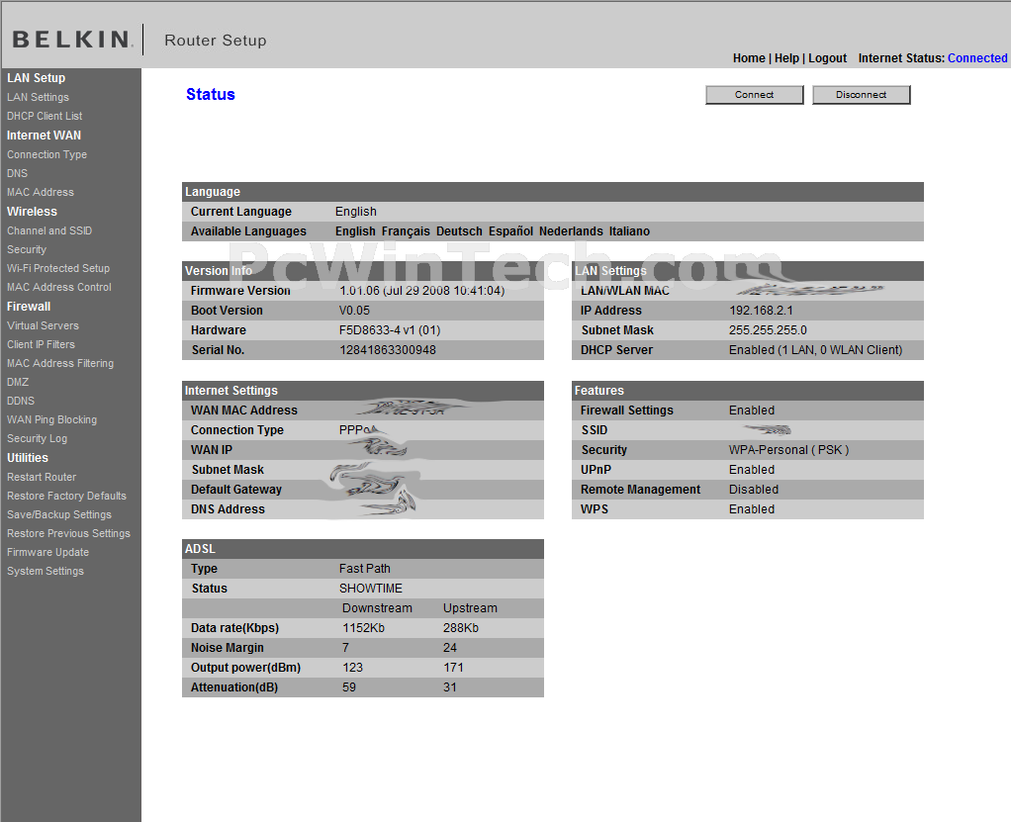
Task: Open Virtual Servers page
Action: [x=44, y=325]
